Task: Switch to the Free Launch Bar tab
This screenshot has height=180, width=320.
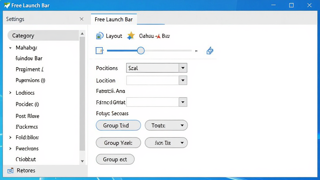Action: coord(114,19)
